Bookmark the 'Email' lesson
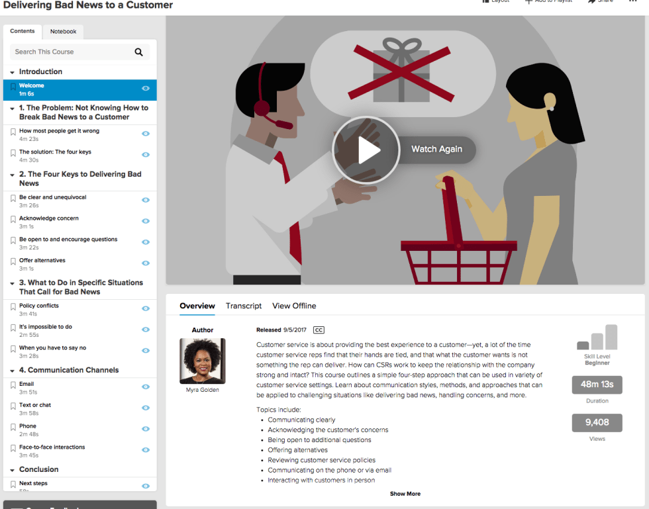649x509 pixels. click(13, 385)
